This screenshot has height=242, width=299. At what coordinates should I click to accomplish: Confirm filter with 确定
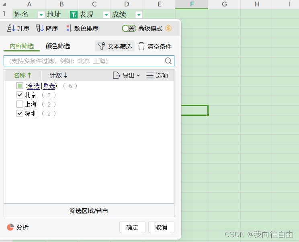132,227
